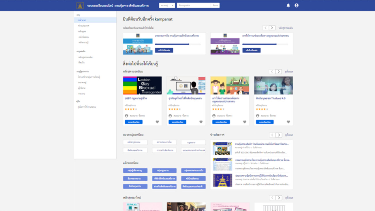
Task: Click the user account profile icon
Action: 296,5
